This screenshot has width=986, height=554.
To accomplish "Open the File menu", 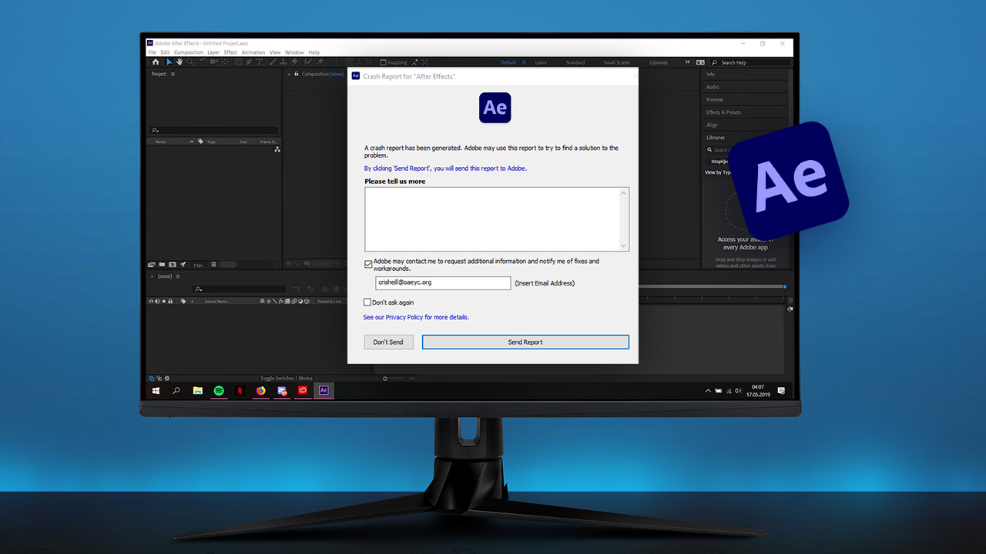I will coord(152,52).
